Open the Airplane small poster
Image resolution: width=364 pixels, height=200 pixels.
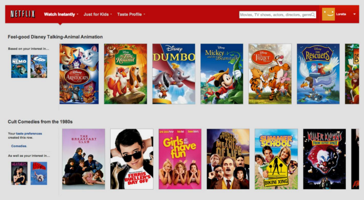pyautogui.click(x=39, y=174)
